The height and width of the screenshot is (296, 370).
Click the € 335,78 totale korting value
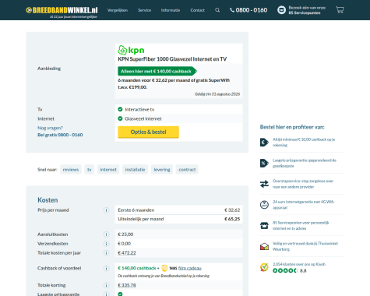click(x=127, y=285)
